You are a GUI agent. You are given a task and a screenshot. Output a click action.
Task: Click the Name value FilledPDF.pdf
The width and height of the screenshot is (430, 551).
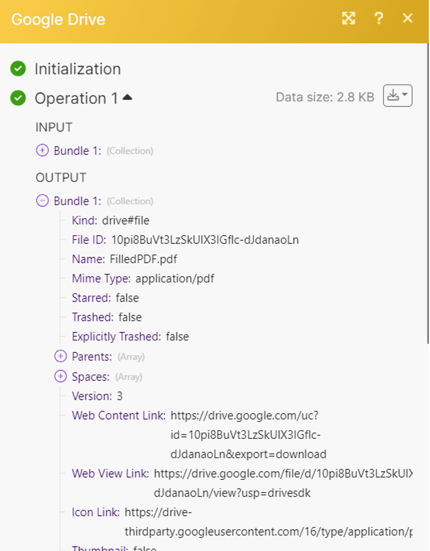[144, 259]
